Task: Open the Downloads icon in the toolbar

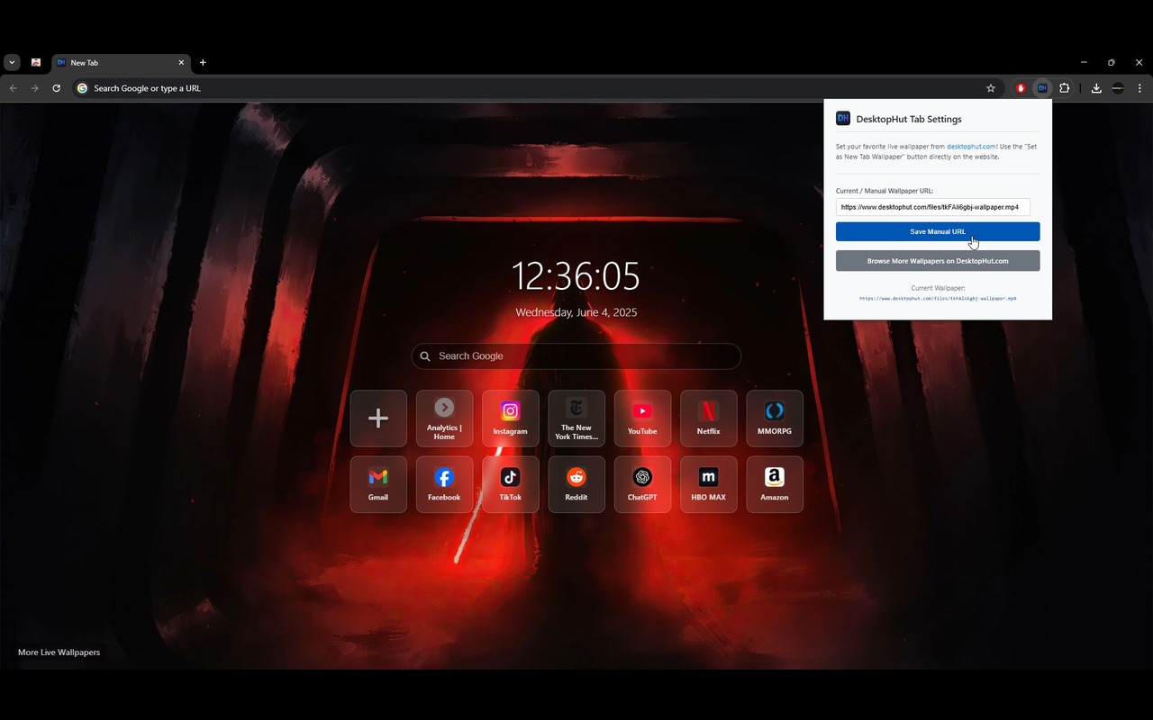Action: click(x=1096, y=88)
